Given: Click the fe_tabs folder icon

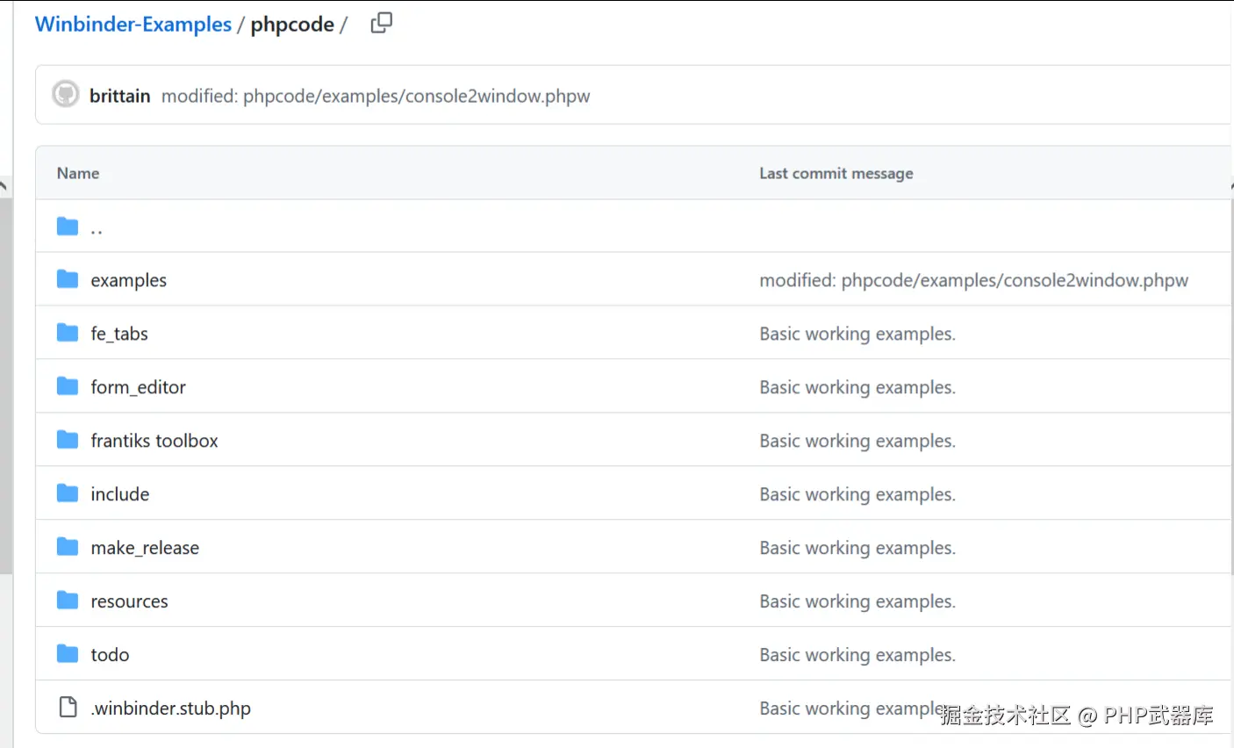Looking at the screenshot, I should [x=68, y=333].
